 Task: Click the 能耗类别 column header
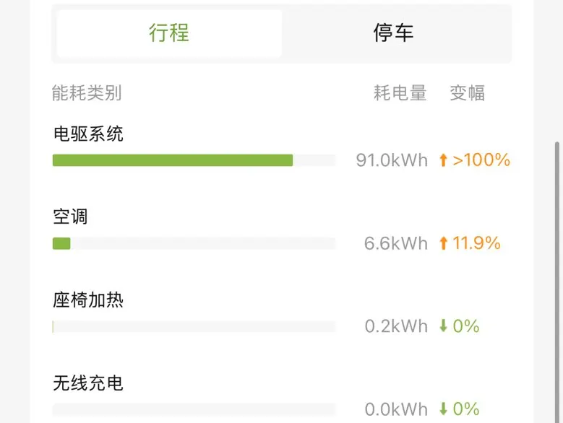pyautogui.click(x=87, y=93)
